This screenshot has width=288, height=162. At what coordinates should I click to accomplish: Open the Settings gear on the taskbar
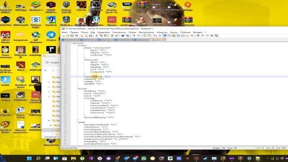249,158
